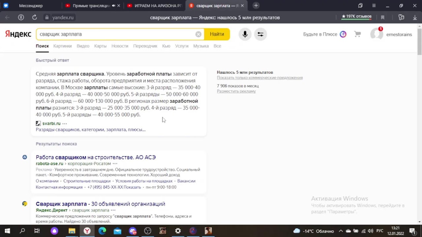The image size is (422, 237).
Task: Open the Yandex home button in toolbar
Action: (x=21, y=17)
